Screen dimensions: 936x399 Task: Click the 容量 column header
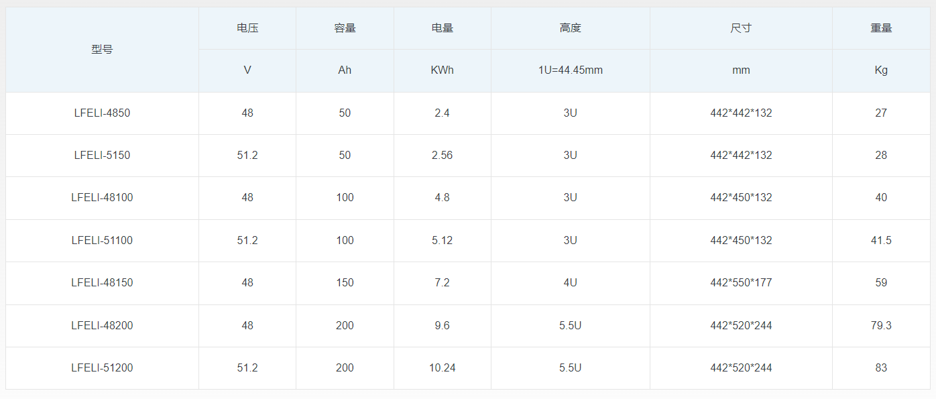(x=345, y=28)
